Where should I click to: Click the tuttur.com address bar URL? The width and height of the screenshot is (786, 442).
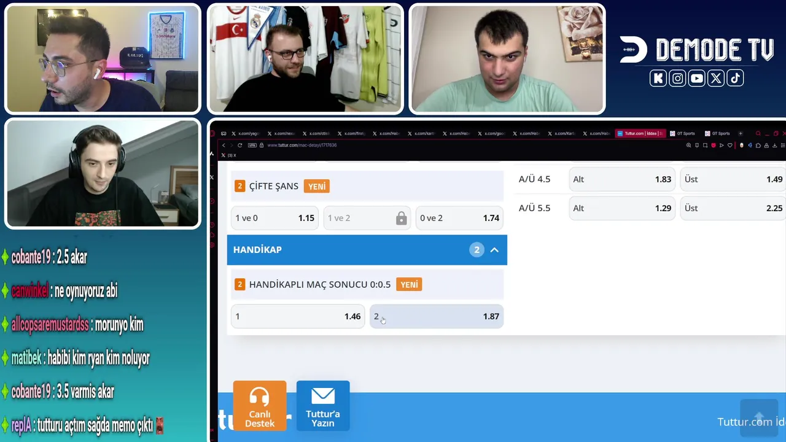point(302,145)
